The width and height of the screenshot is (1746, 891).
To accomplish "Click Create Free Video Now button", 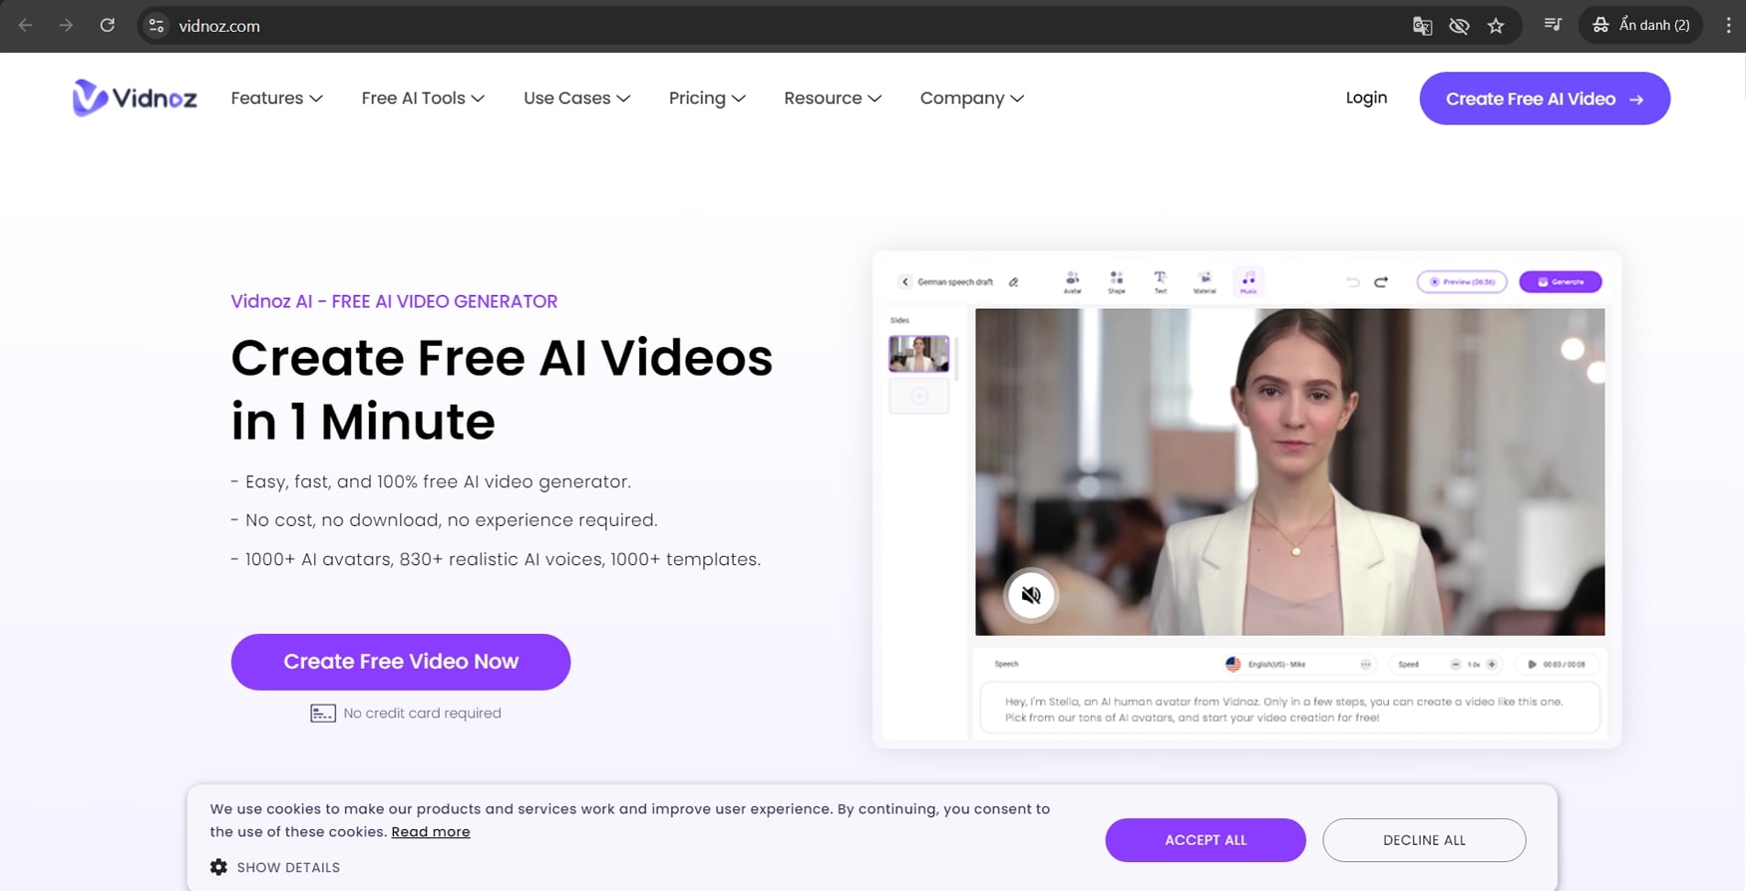I will coord(401,662).
